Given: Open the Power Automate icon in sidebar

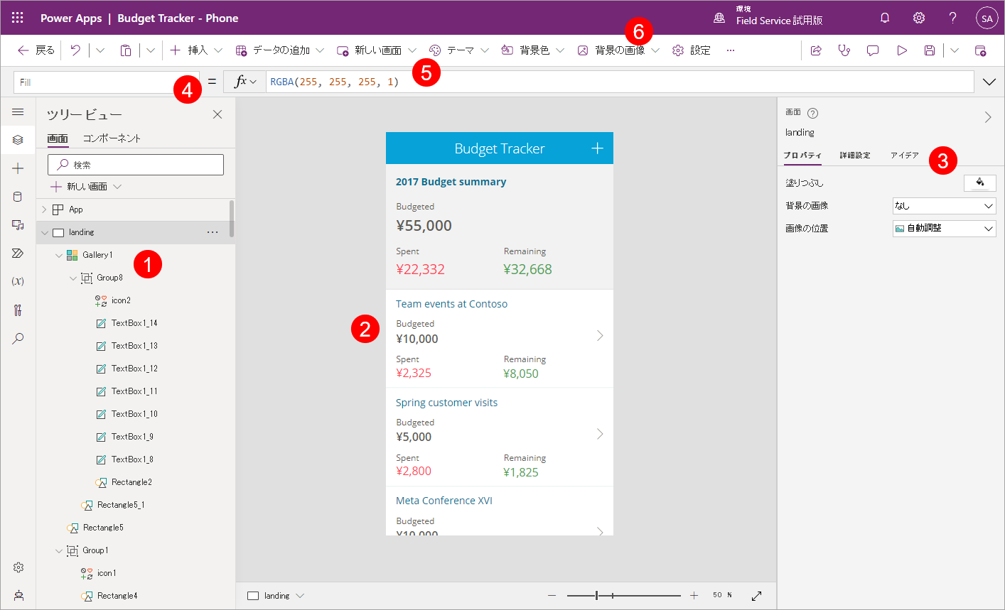Looking at the screenshot, I should coord(18,254).
